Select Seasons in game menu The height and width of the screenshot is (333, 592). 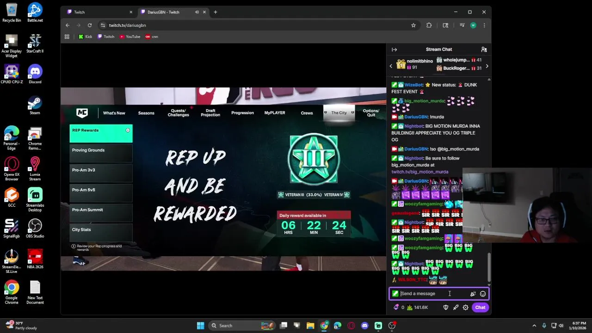(x=146, y=113)
